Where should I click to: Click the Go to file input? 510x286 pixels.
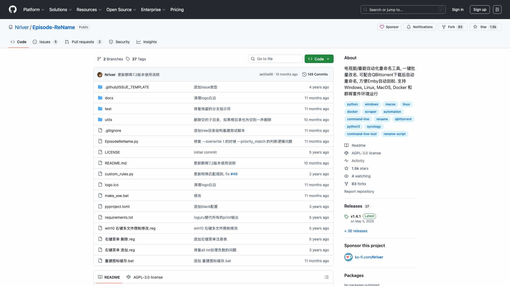pos(275,59)
